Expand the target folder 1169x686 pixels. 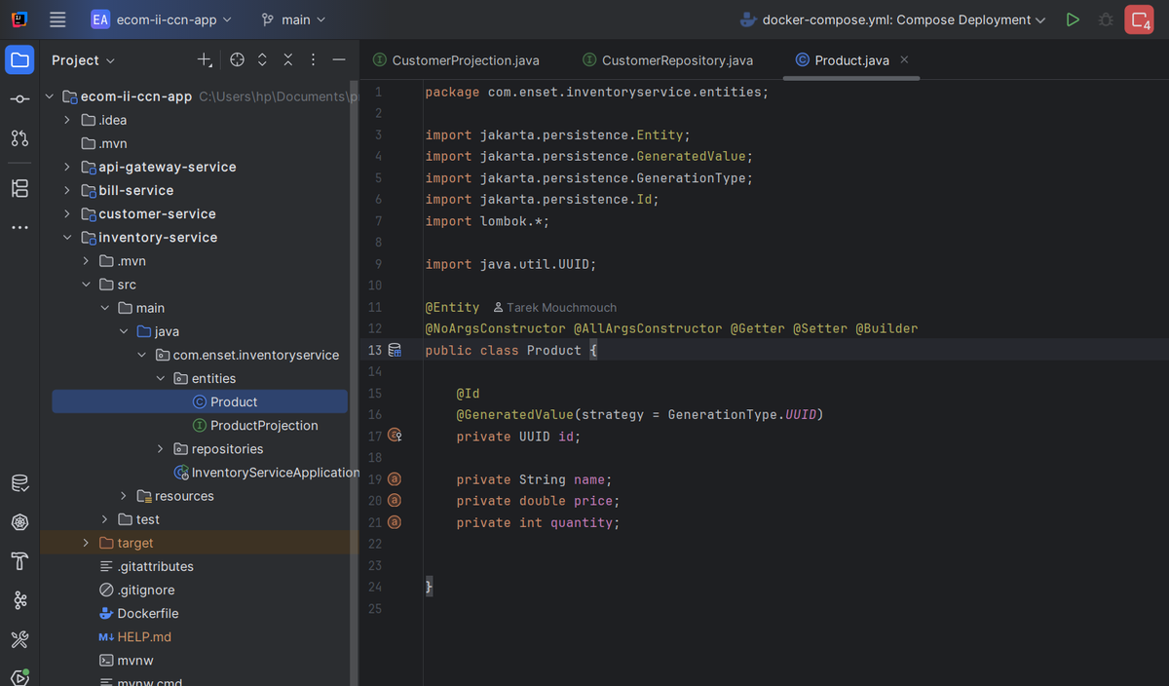click(x=86, y=543)
